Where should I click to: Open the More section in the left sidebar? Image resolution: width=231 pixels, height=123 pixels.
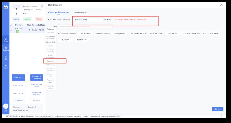pos(6,67)
